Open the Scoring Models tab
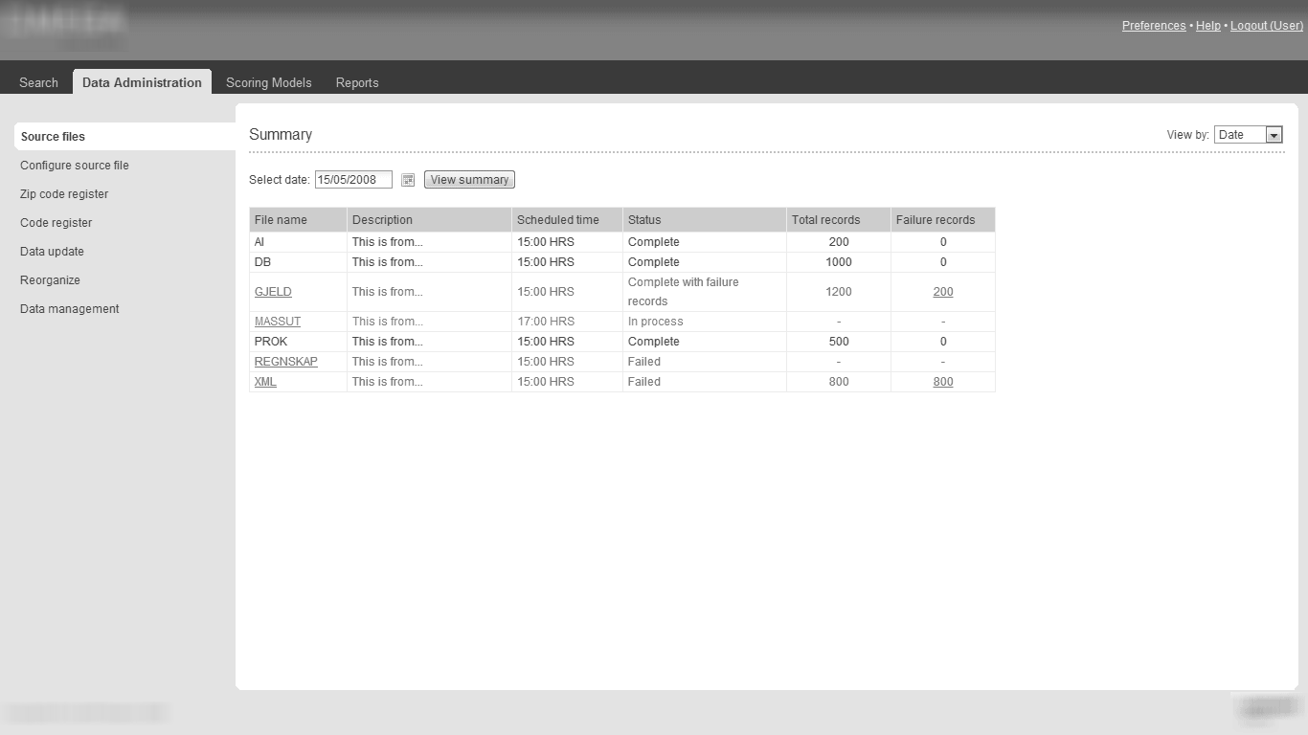This screenshot has width=1308, height=735. point(268,82)
